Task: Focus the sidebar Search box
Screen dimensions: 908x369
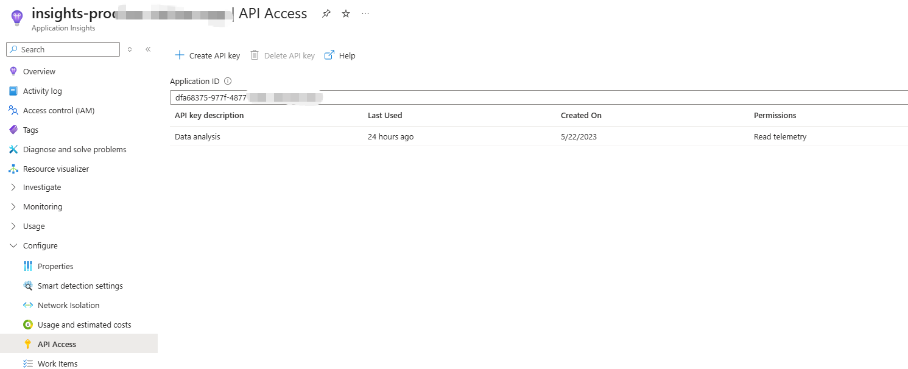Action: click(x=63, y=49)
